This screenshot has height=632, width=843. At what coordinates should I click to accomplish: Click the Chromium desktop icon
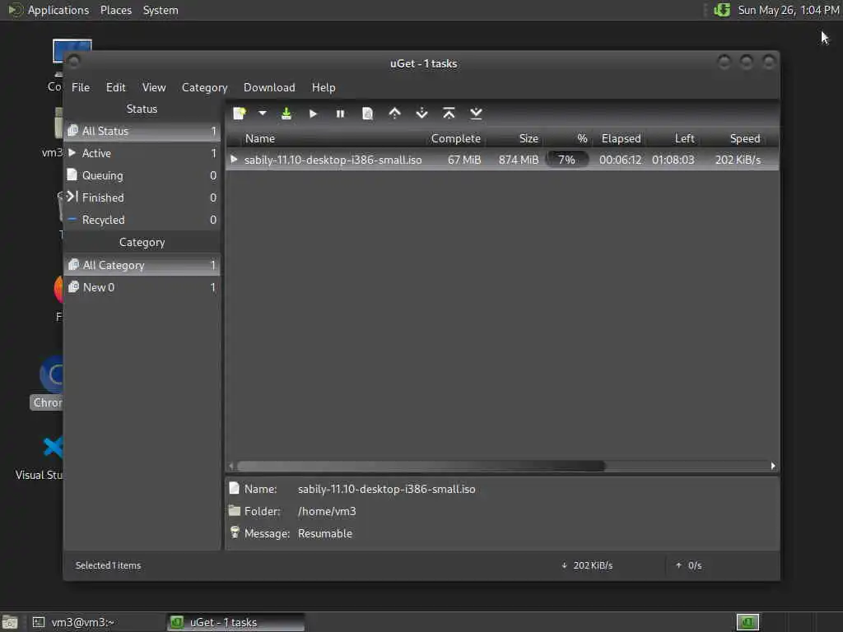point(49,382)
